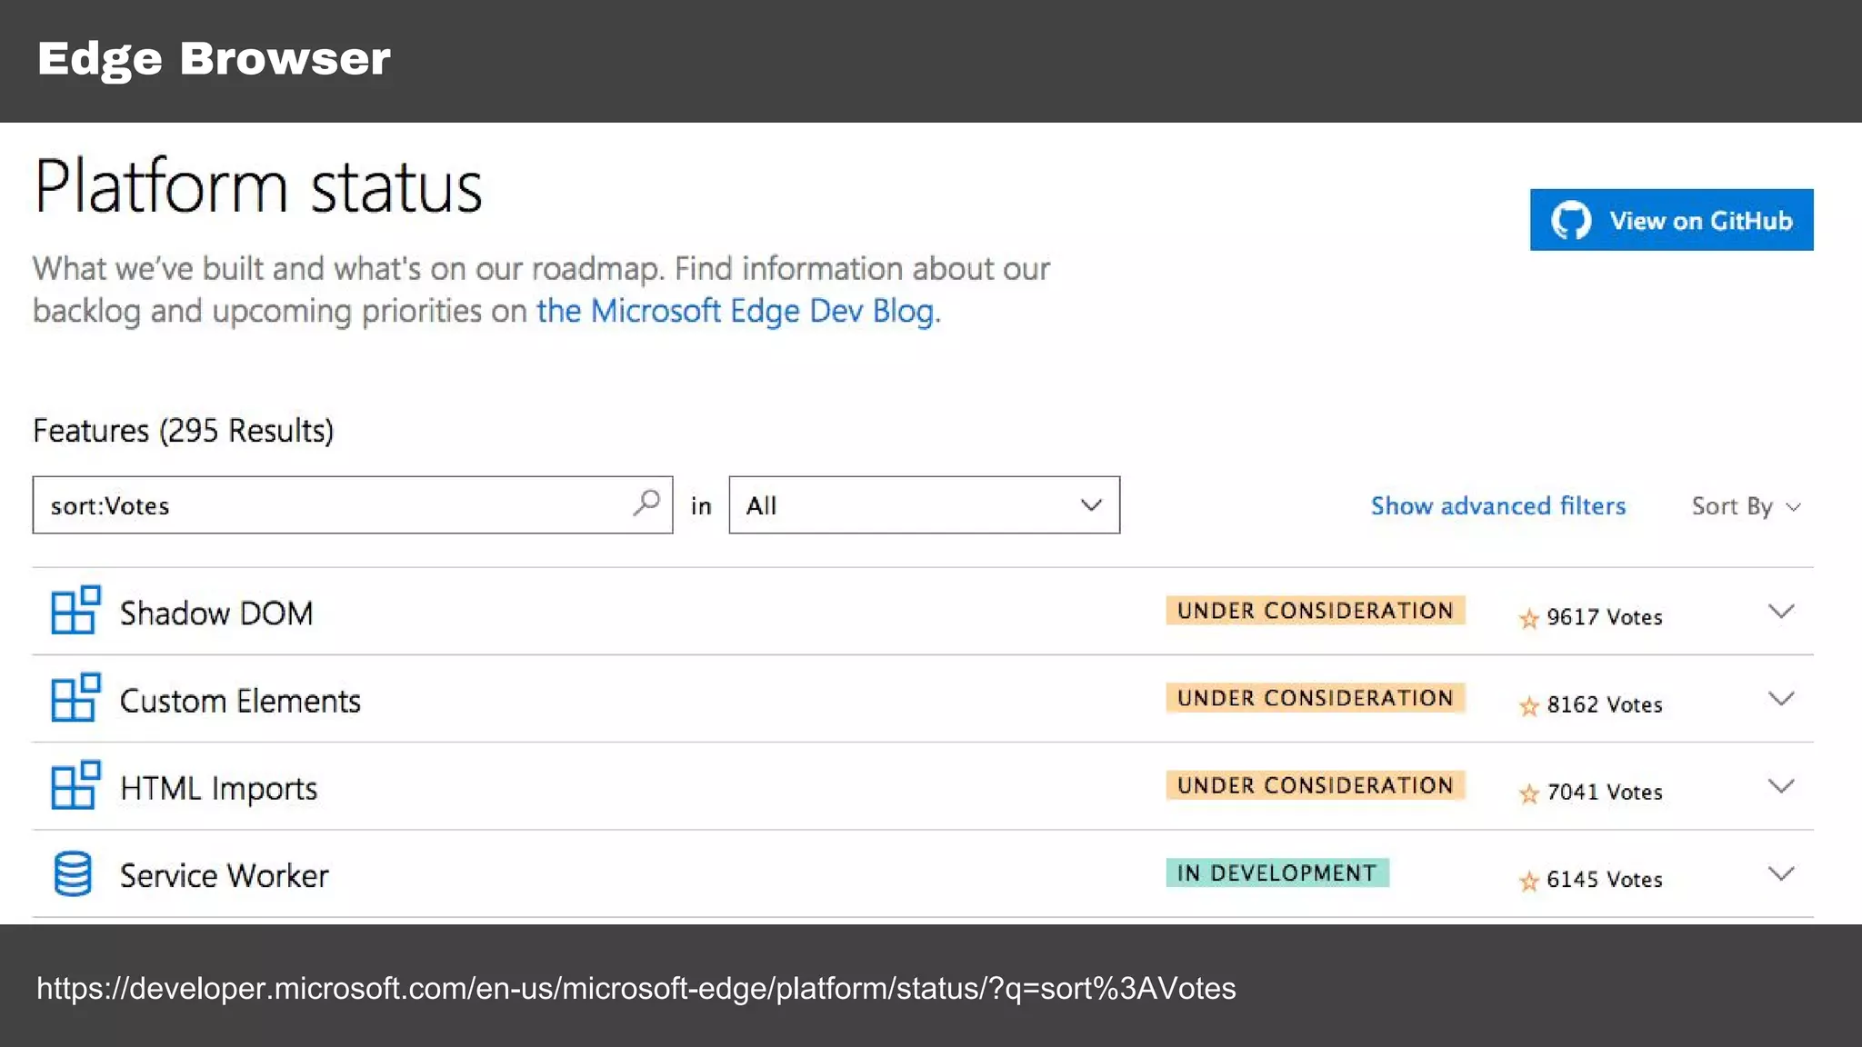Click View on GitHub button
This screenshot has height=1047, width=1862.
pyautogui.click(x=1671, y=220)
